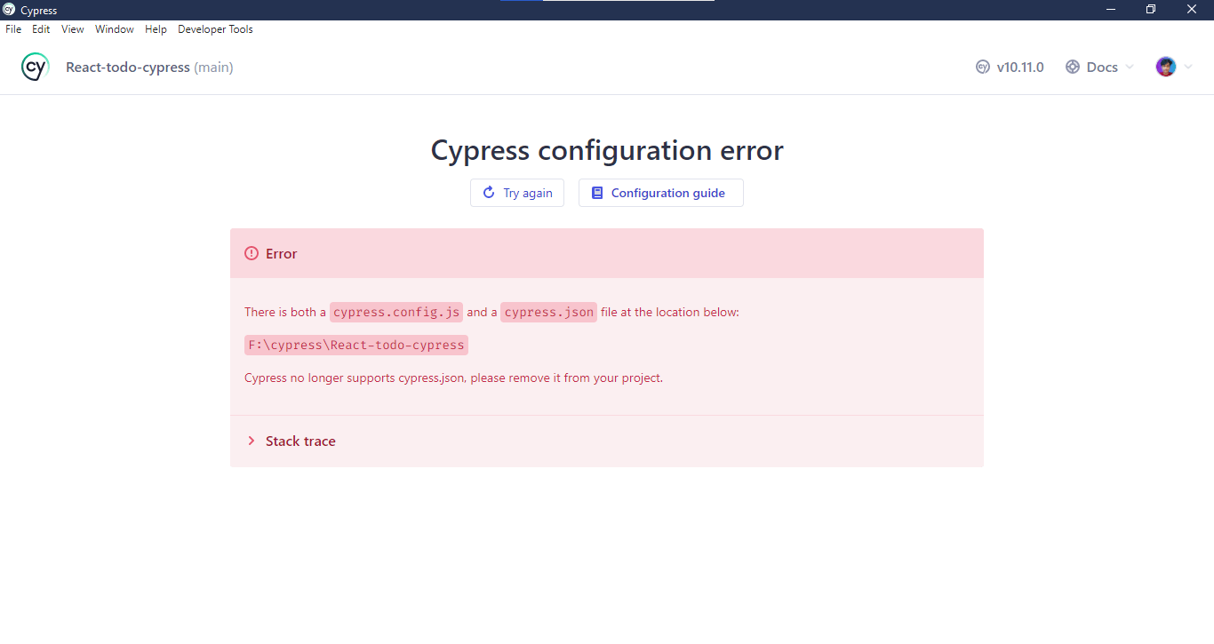Image resolution: width=1214 pixels, height=644 pixels.
Task: Click the cypress.json highlighted snippet
Action: point(548,312)
